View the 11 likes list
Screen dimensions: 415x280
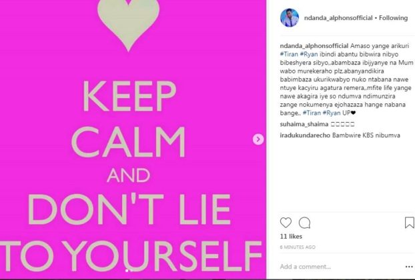[x=291, y=237]
